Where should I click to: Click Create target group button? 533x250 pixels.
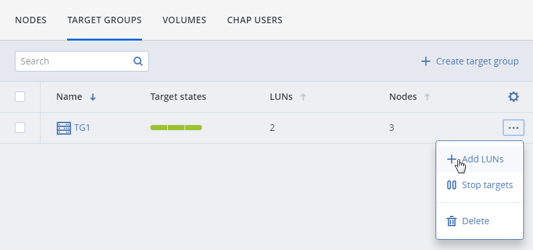(470, 61)
